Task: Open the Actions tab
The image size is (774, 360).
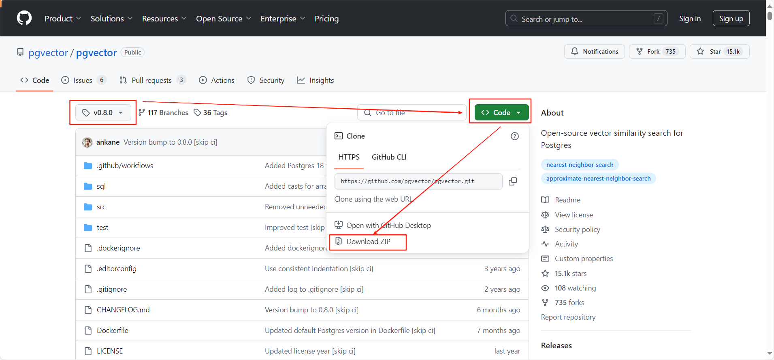Action: pyautogui.click(x=217, y=80)
